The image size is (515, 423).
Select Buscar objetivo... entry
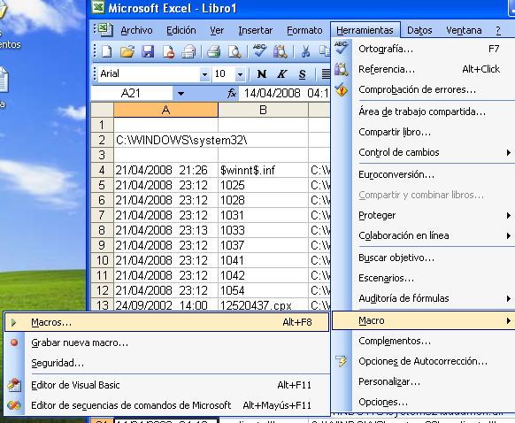(x=423, y=258)
